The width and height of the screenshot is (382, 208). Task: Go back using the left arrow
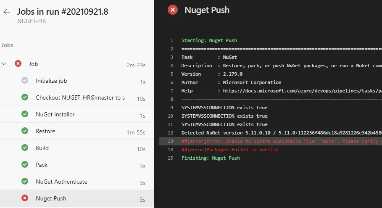coord(7,12)
